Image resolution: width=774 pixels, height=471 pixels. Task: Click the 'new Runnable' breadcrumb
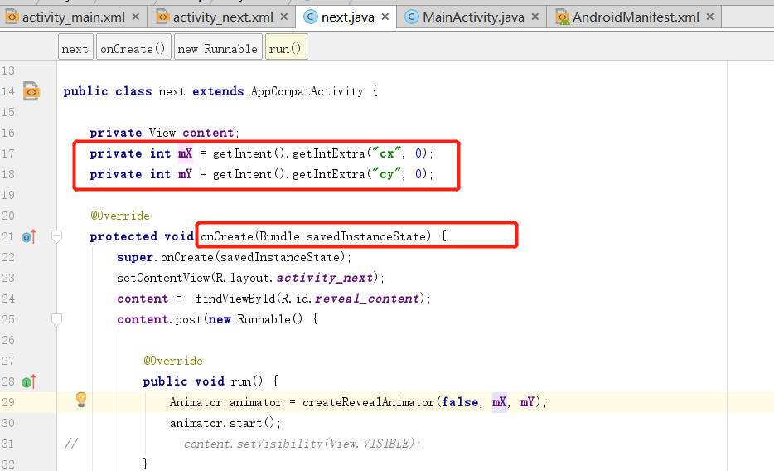click(218, 49)
